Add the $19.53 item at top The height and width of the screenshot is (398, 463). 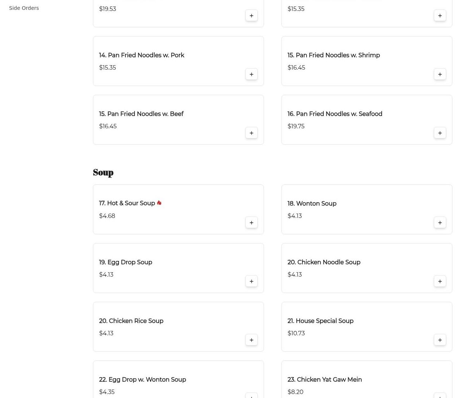[x=251, y=15]
